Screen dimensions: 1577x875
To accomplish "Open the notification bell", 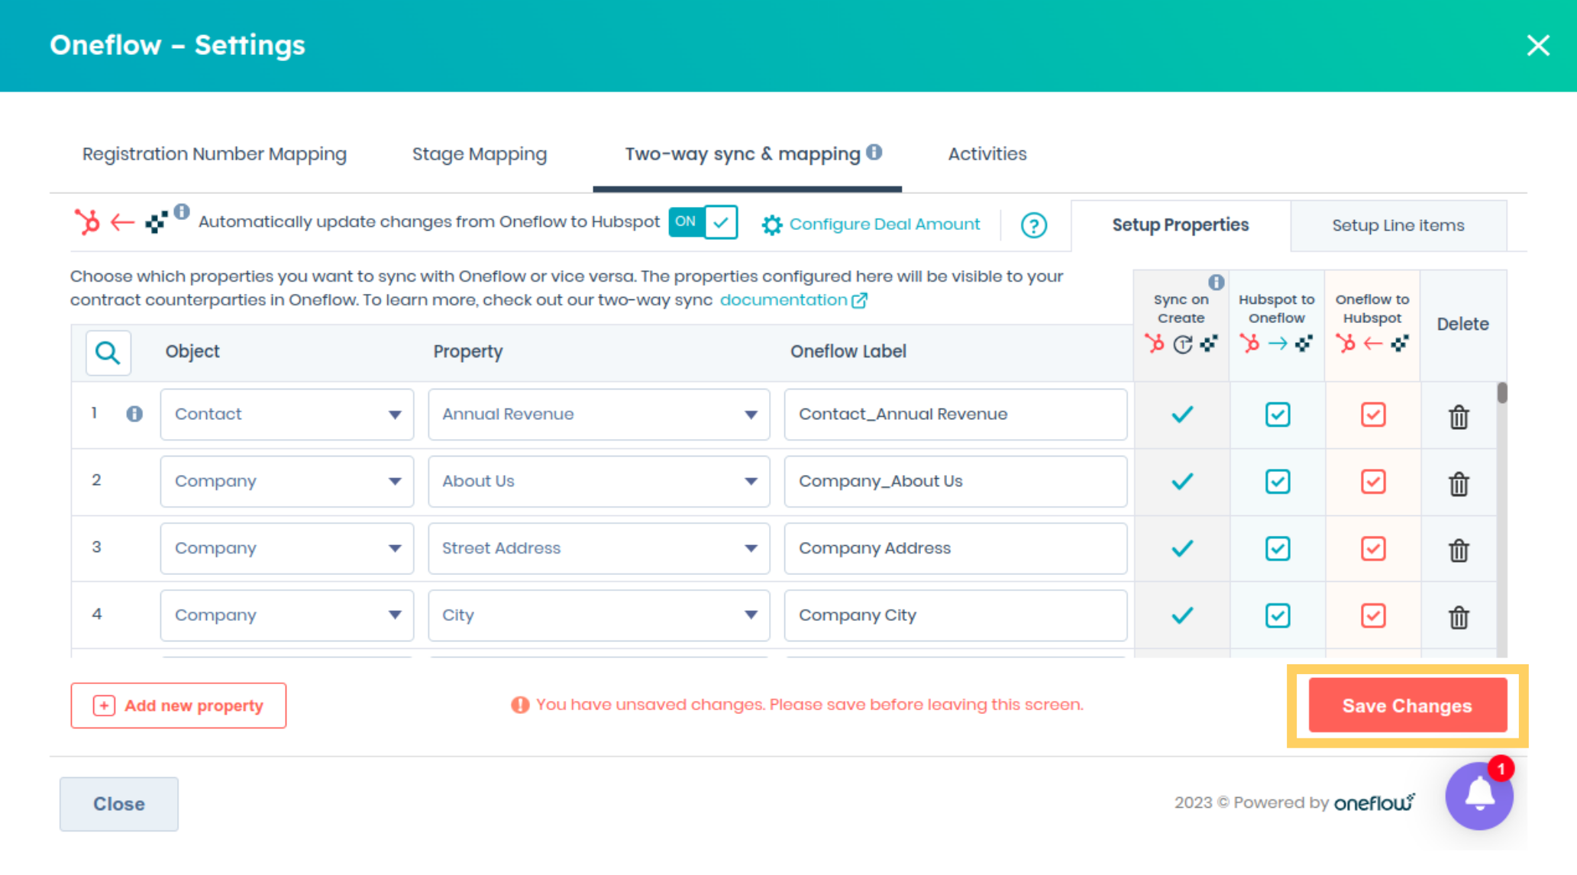I will click(x=1479, y=796).
